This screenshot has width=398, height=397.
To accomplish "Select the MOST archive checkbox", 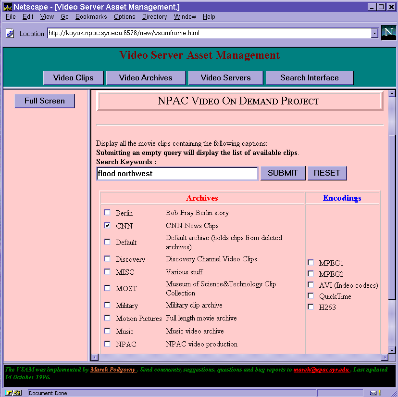I will (x=107, y=288).
